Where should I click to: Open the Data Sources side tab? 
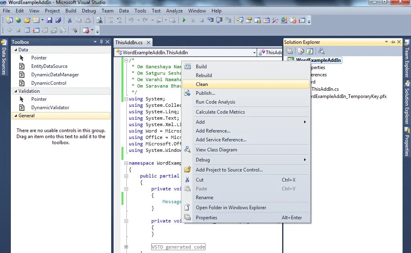tap(4, 57)
